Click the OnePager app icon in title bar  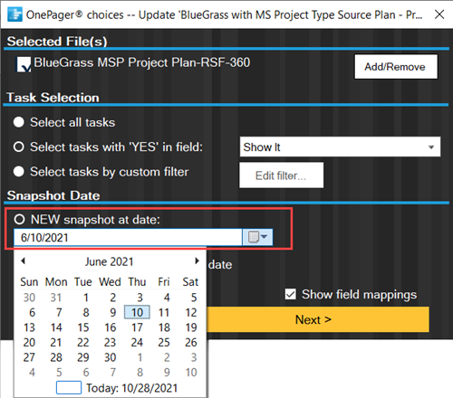(x=14, y=14)
